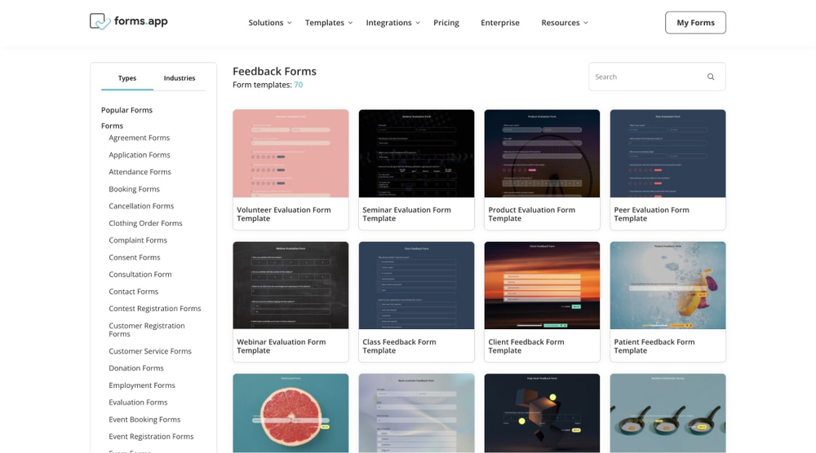Viewport: 816px width, 453px height.
Task: Open the Complaint Forms category
Action: pos(138,240)
